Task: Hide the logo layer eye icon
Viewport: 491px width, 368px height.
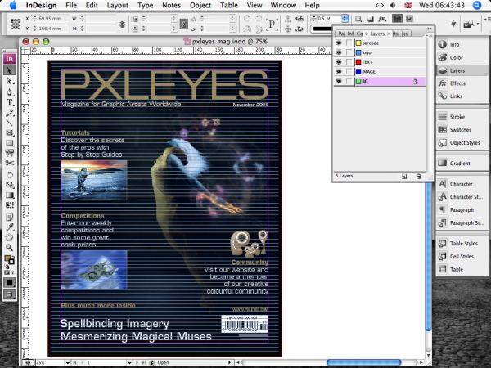Action: tap(339, 52)
